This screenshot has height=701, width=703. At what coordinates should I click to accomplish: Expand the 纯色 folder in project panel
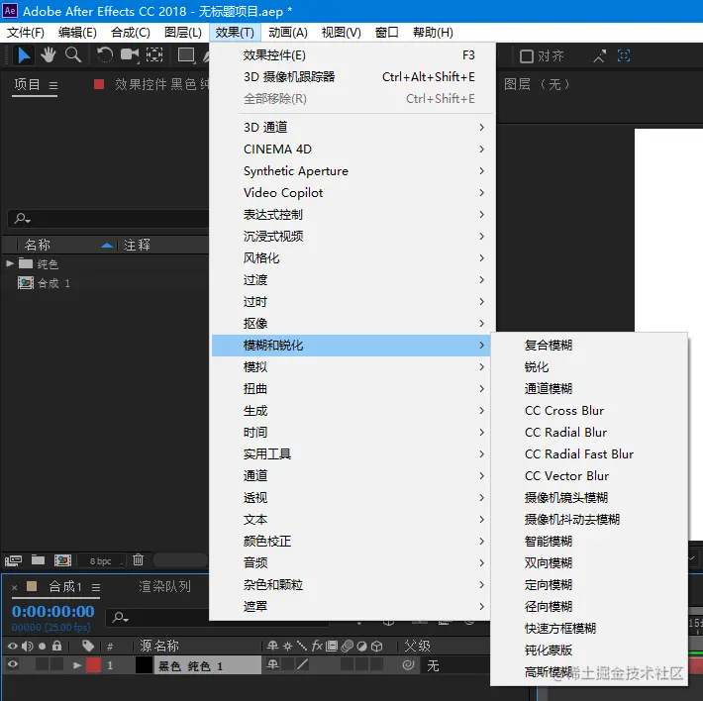pyautogui.click(x=10, y=263)
